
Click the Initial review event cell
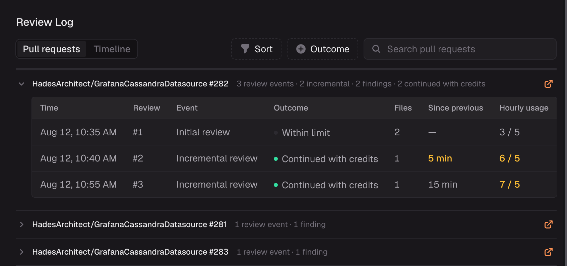203,132
